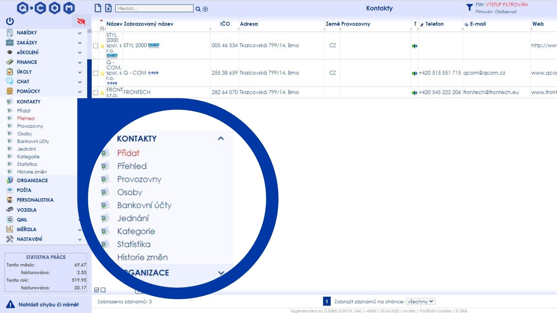Click the Hledat search input field
This screenshot has height=313, width=557.
[154, 8]
